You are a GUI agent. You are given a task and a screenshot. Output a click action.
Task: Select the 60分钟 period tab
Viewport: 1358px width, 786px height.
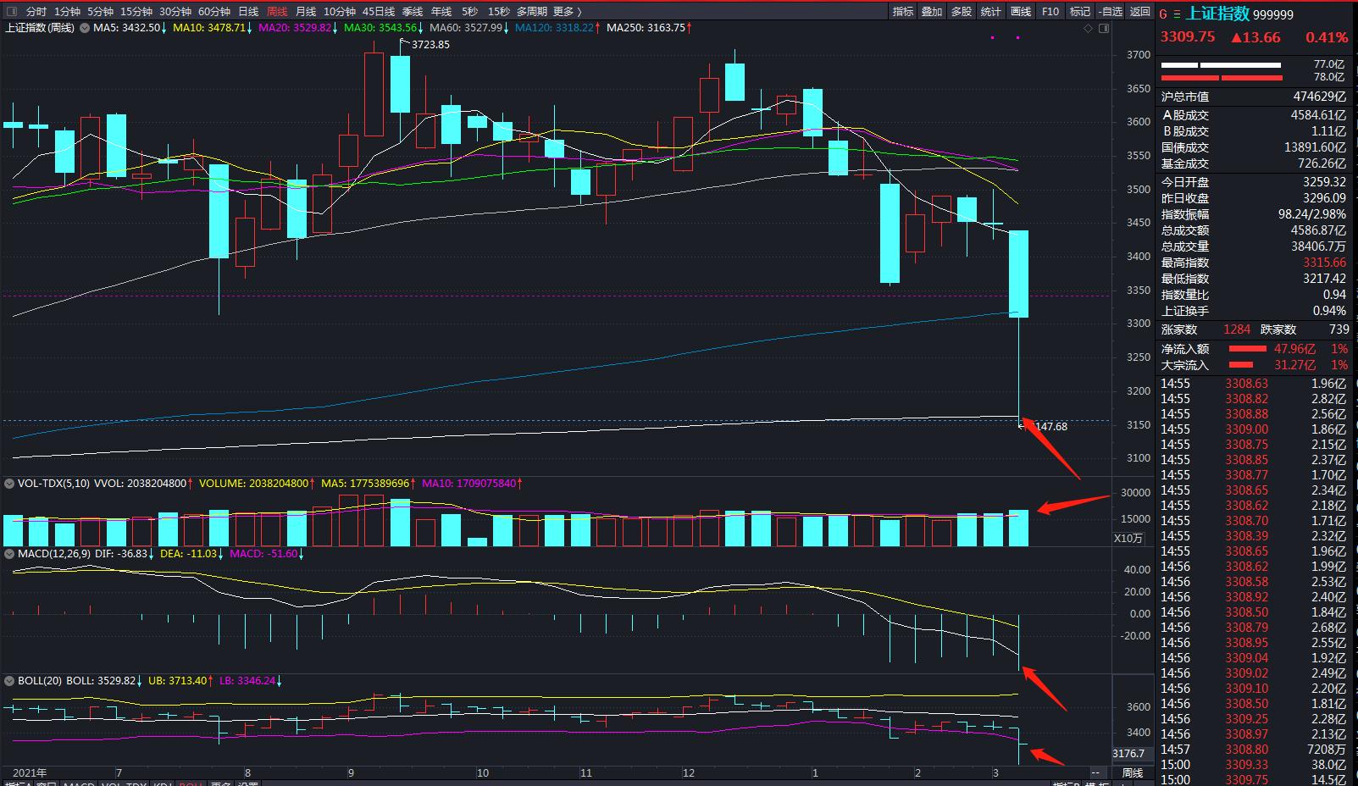214,11
